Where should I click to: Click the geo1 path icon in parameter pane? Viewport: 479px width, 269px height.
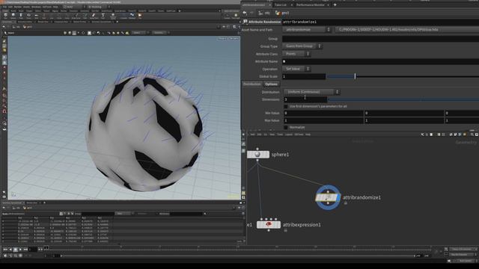coord(278,13)
